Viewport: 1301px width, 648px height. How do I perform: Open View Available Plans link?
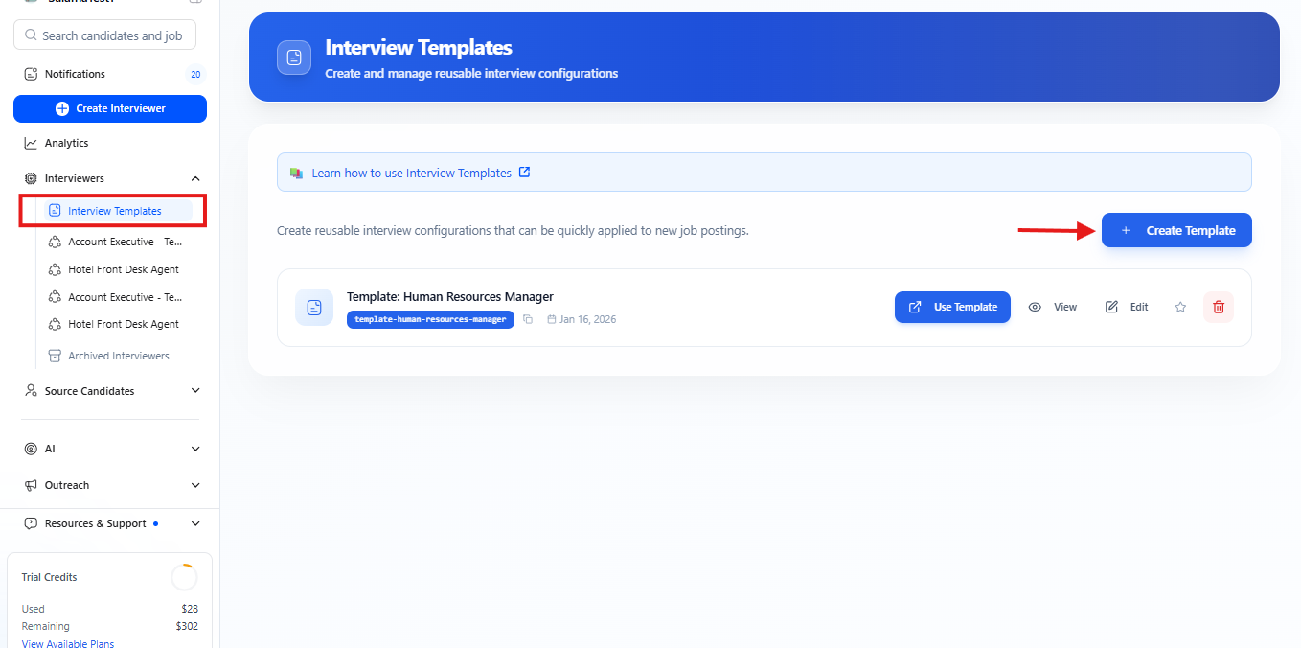coord(68,643)
